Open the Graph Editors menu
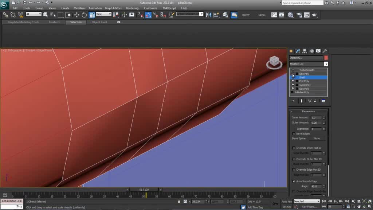 113,8
